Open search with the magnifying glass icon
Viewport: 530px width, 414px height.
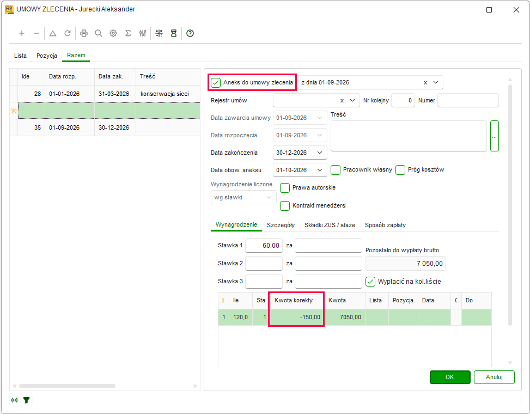coord(99,33)
